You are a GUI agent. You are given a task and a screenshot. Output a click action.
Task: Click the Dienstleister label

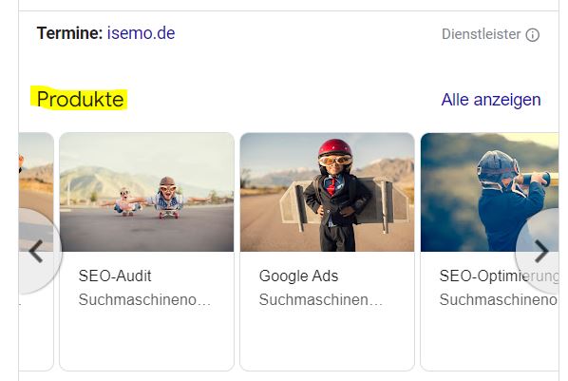tap(481, 34)
